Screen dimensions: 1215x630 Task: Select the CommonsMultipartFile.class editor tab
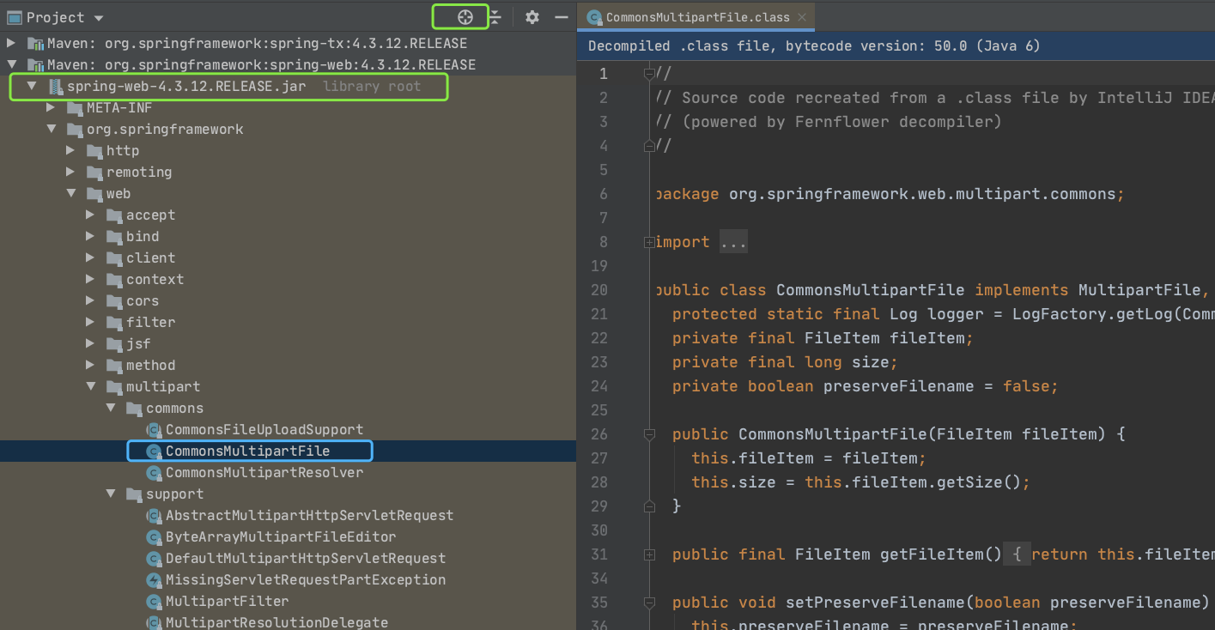(695, 17)
